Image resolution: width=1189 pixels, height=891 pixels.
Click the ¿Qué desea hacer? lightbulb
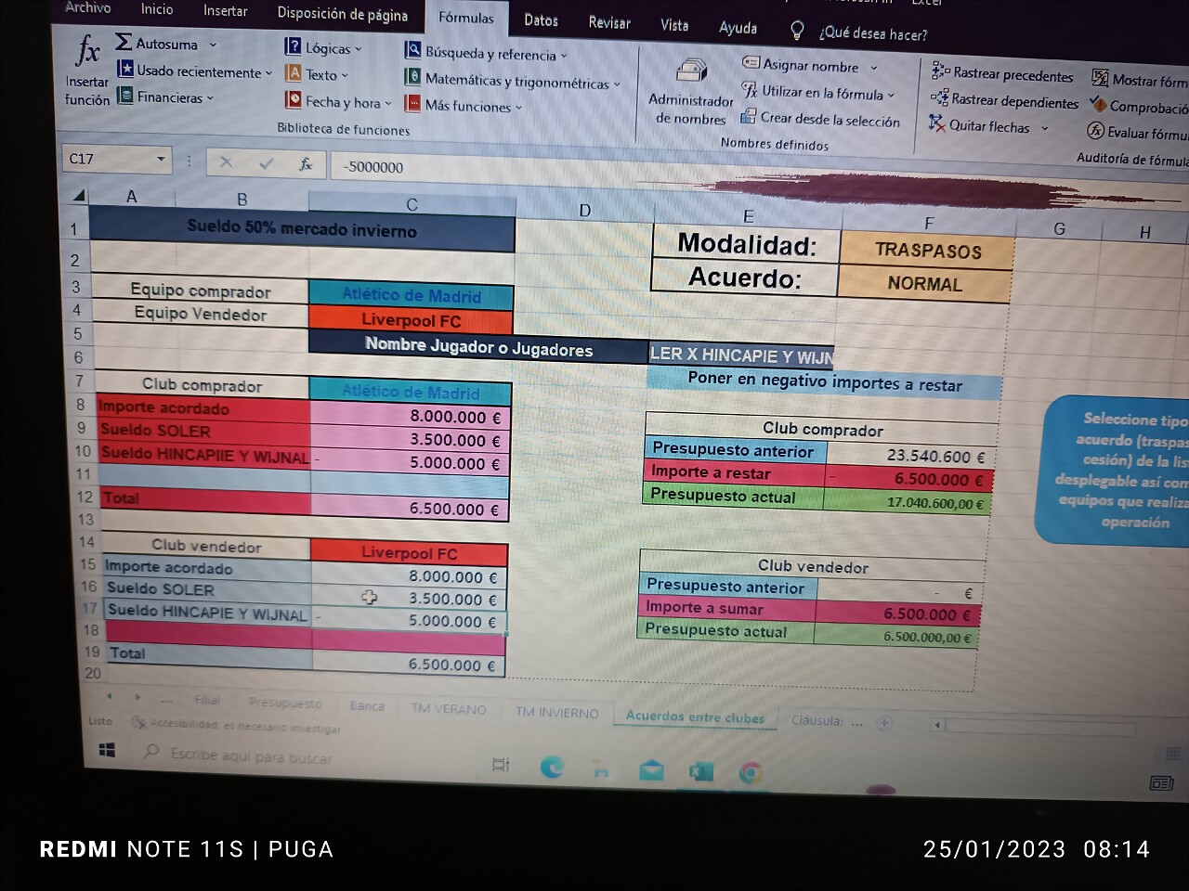point(797,32)
